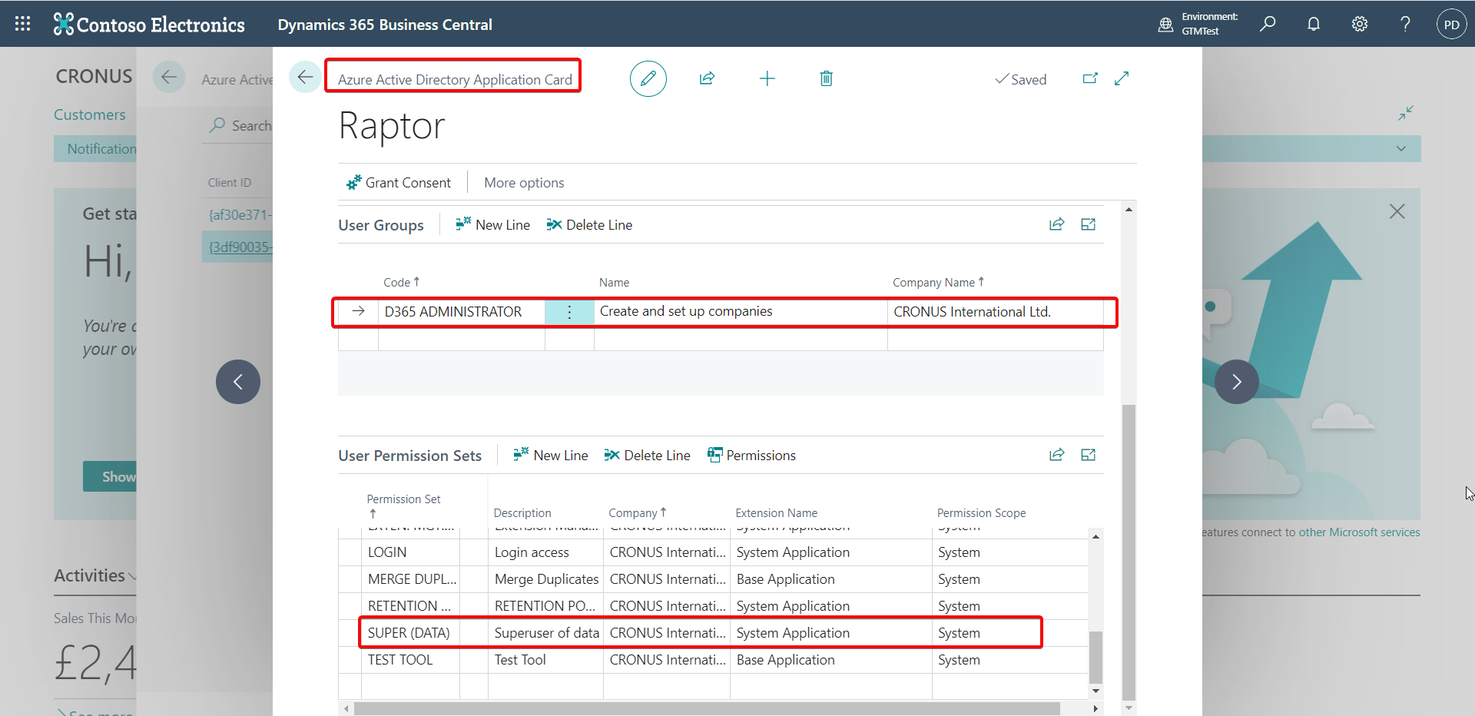Viewport: 1475px width, 716px height.
Task: Click the expand page arrows icon
Action: pyautogui.click(x=1122, y=78)
